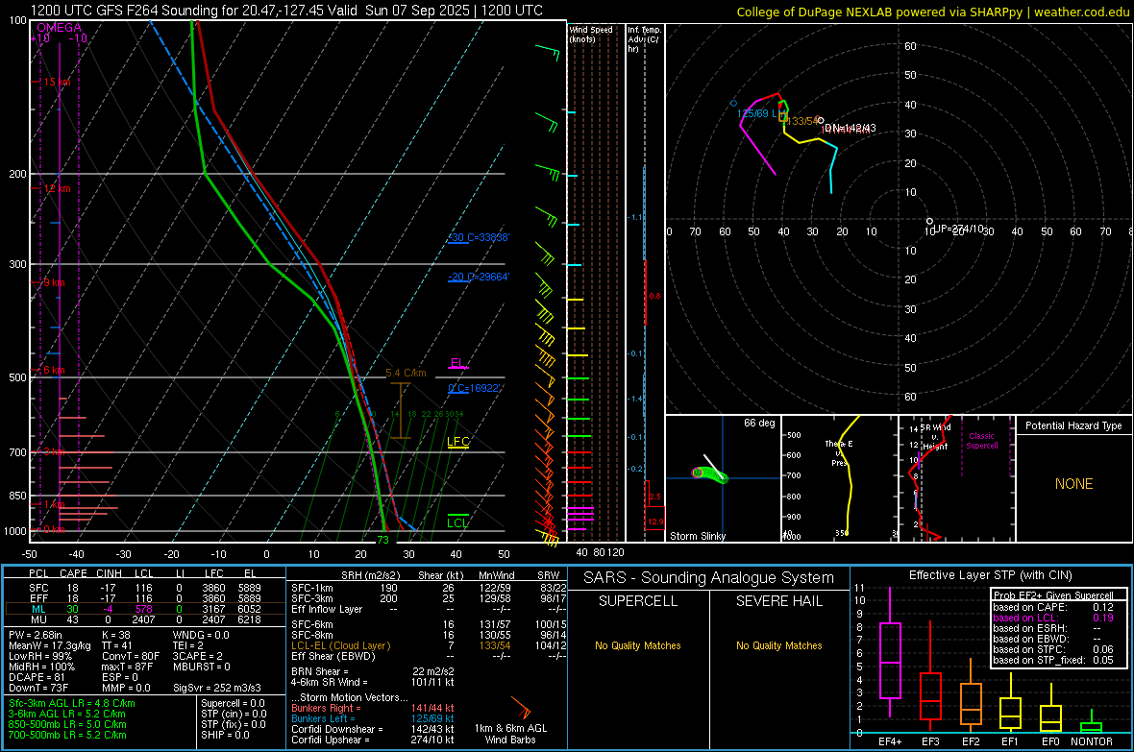Click the red 12.9 temperature advection box
The image size is (1134, 752).
click(x=654, y=517)
